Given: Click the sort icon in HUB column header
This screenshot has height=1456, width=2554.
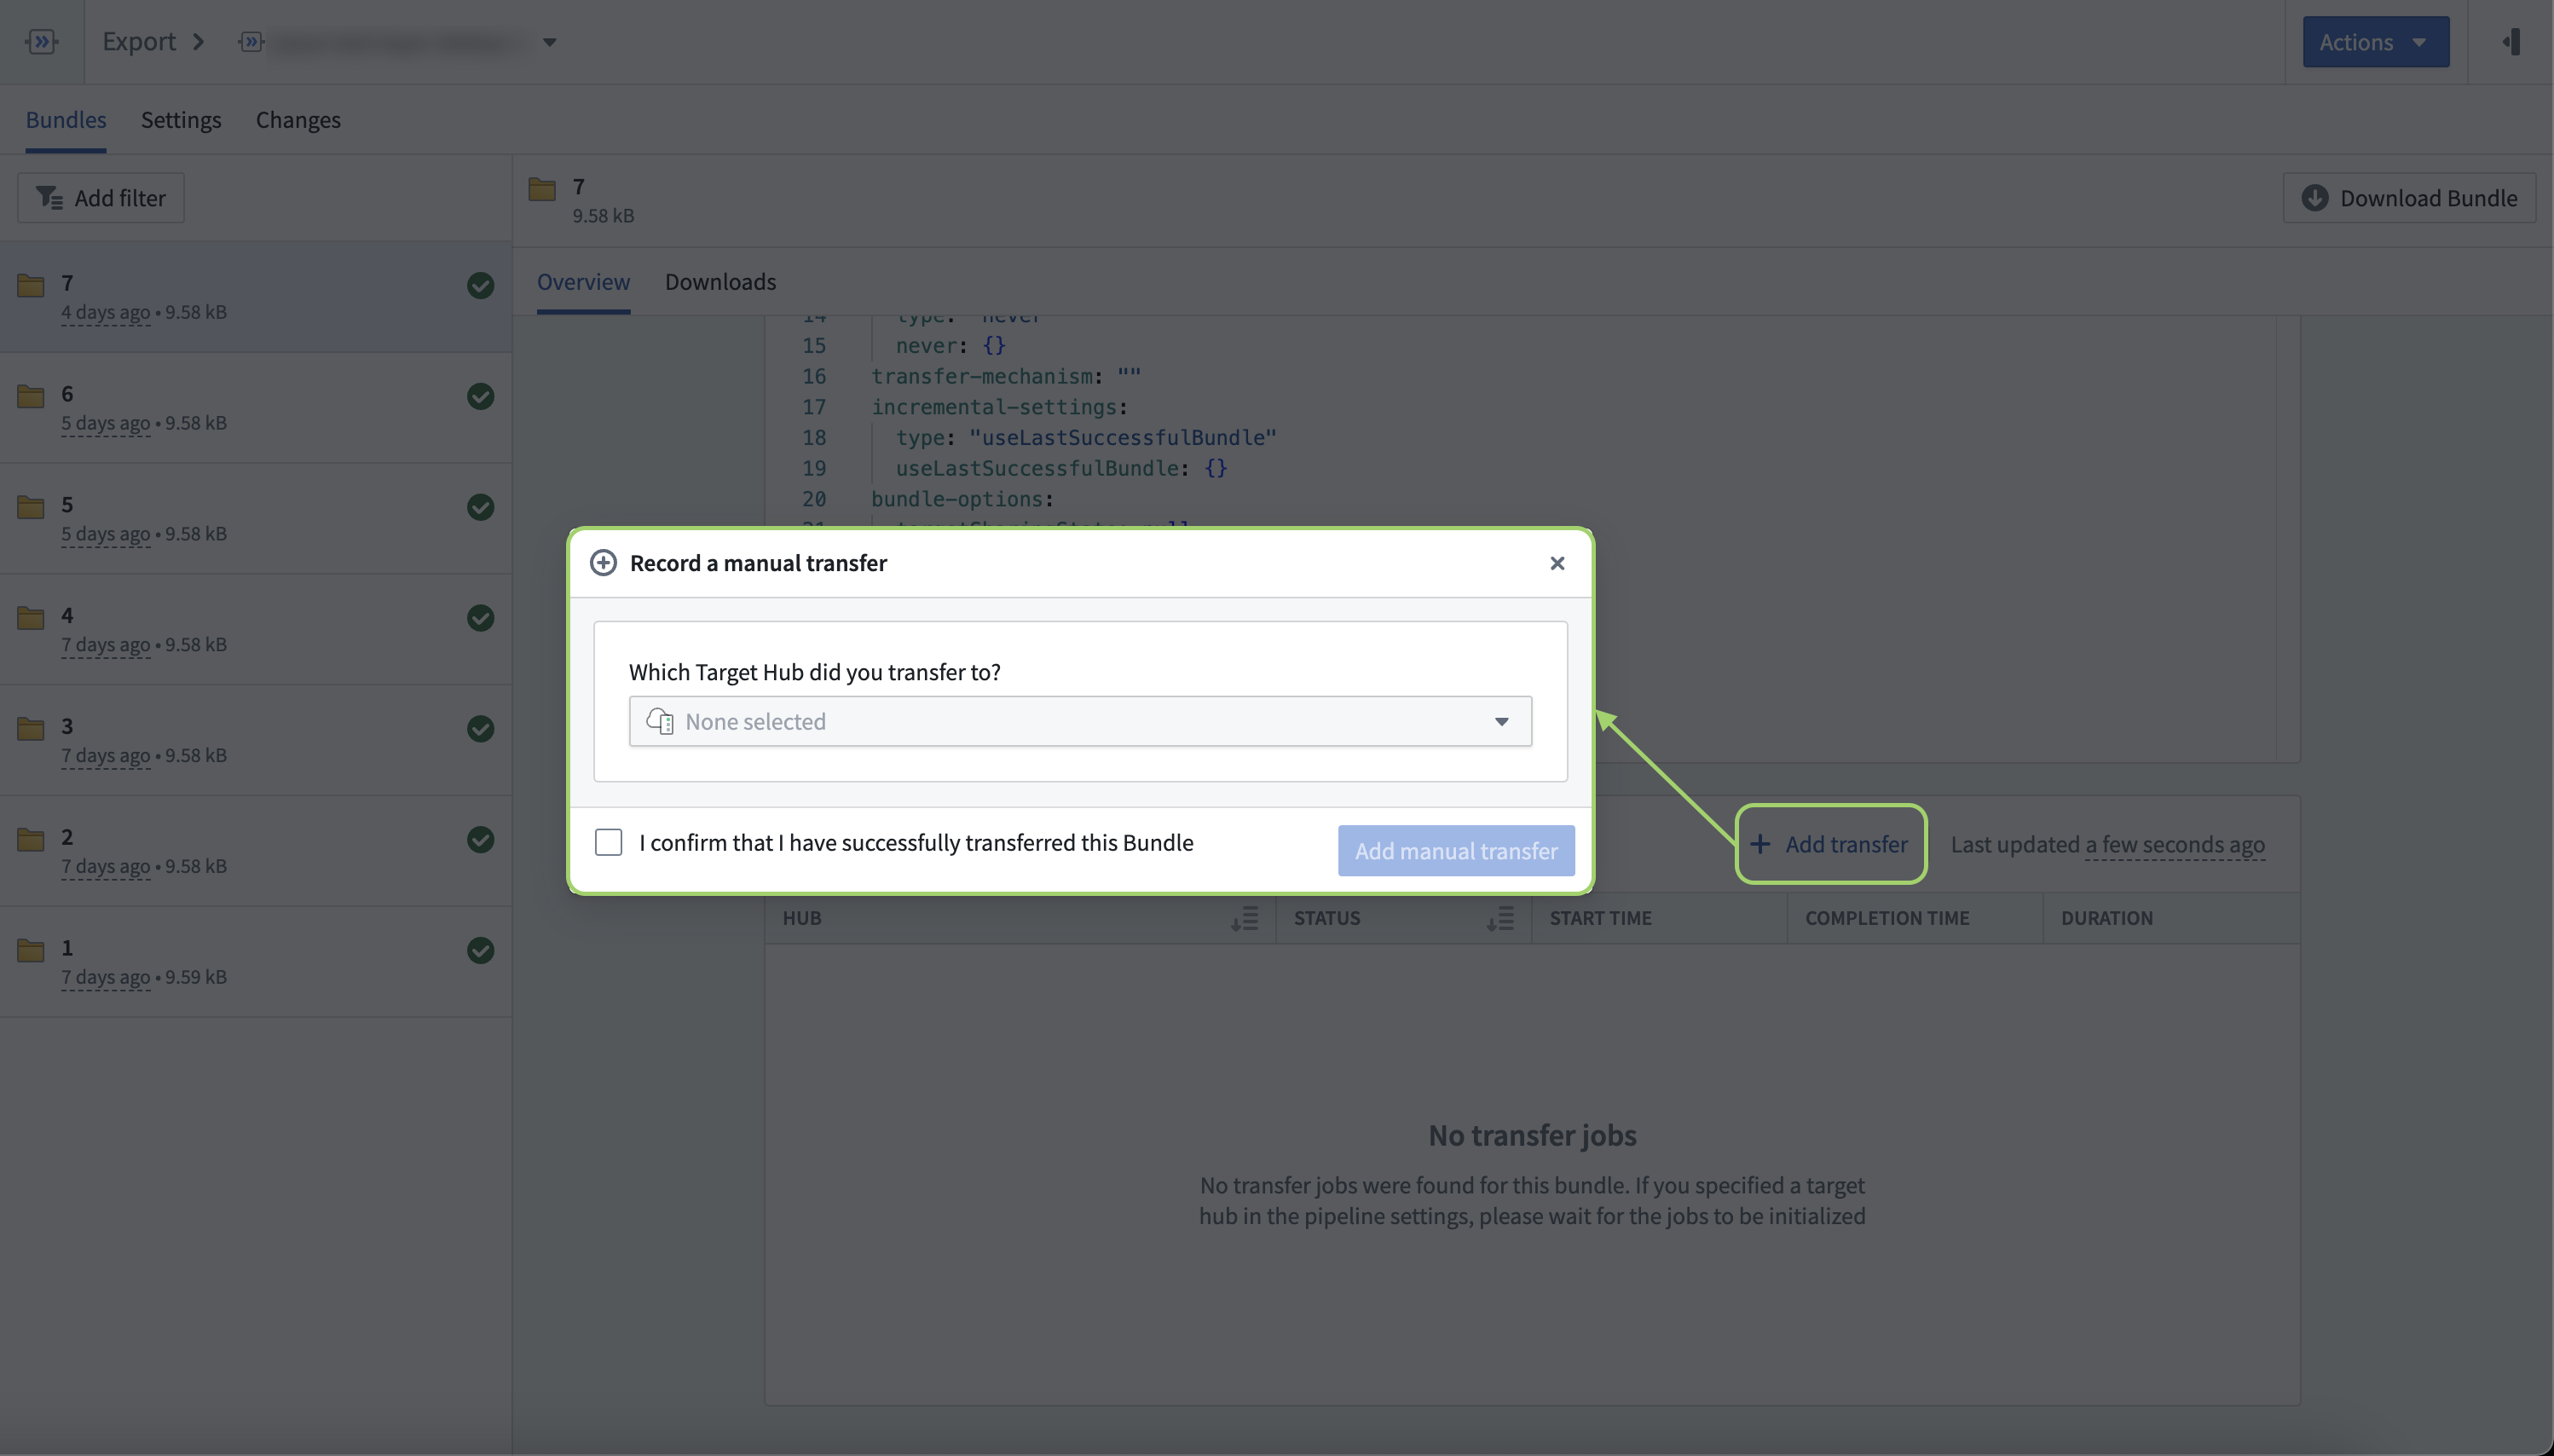Looking at the screenshot, I should pos(1244,918).
